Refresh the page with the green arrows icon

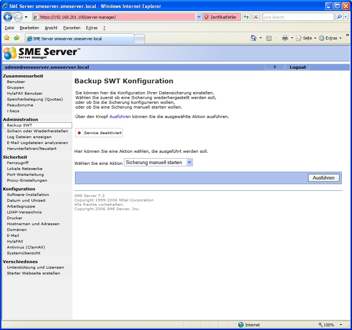point(246,17)
